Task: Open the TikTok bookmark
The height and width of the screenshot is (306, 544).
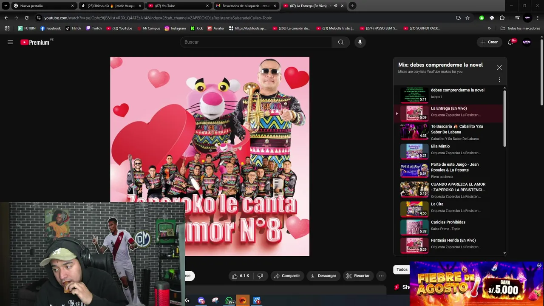Action: (x=73, y=28)
